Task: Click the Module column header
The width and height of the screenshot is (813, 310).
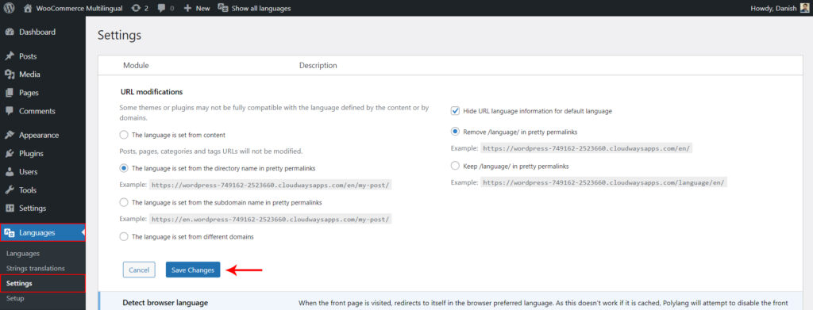Action: [x=136, y=66]
